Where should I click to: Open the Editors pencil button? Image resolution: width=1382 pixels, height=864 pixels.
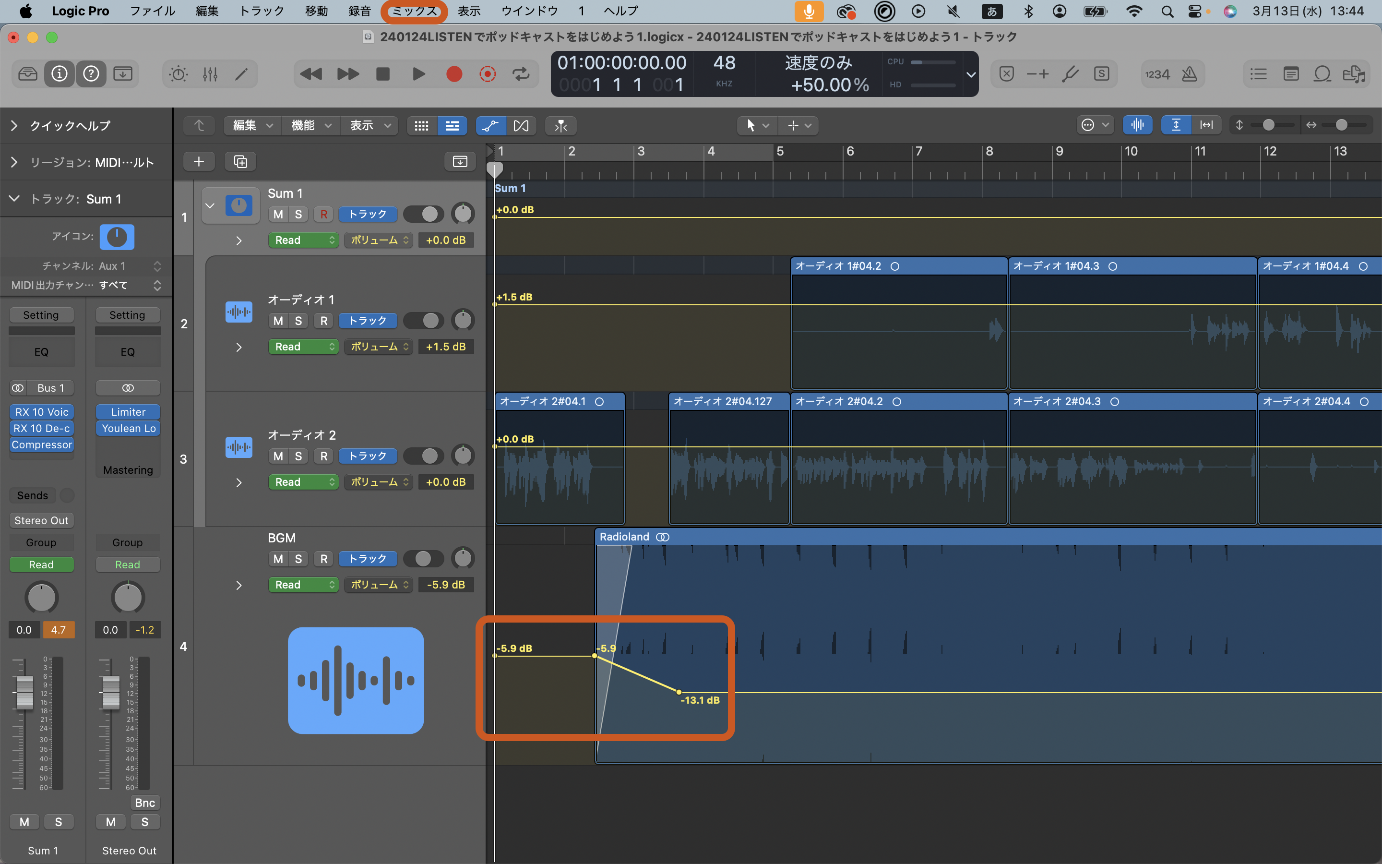click(x=241, y=74)
